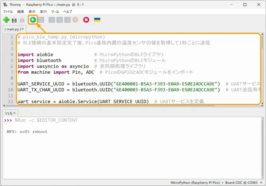The height and width of the screenshot is (186, 266).
Task: Click 'MPY: soft reboot' shell output
Action: click(27, 132)
